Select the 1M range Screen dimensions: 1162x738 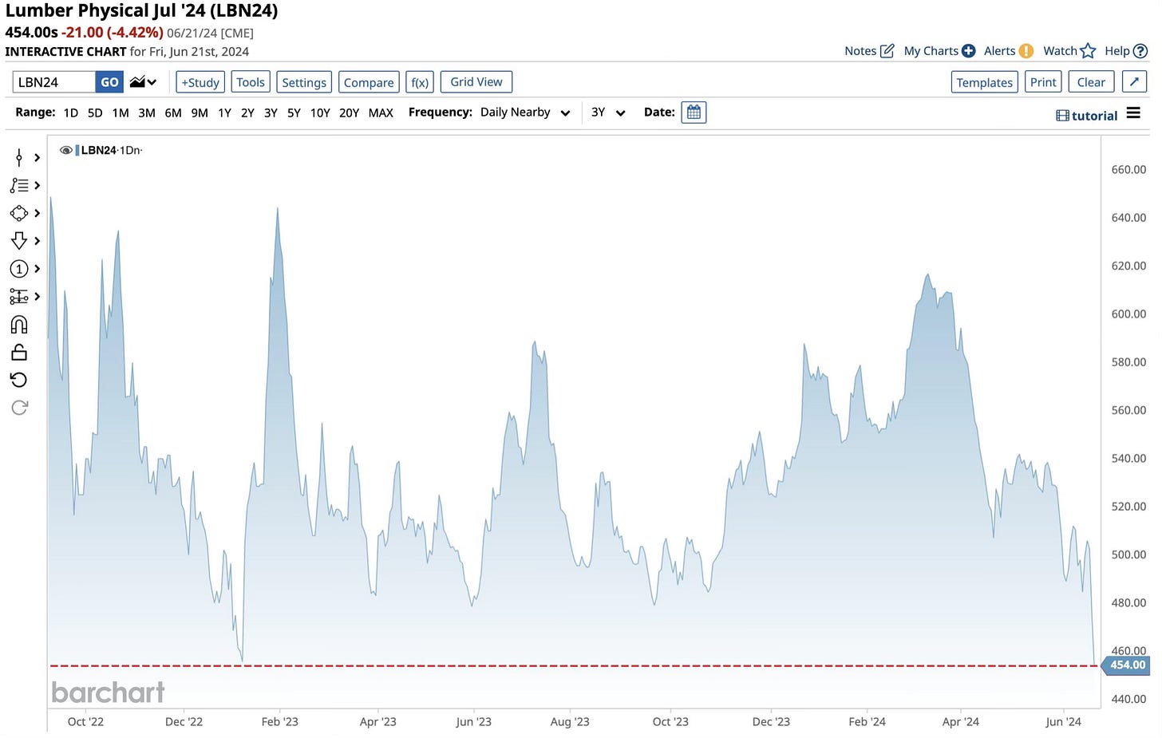click(121, 112)
